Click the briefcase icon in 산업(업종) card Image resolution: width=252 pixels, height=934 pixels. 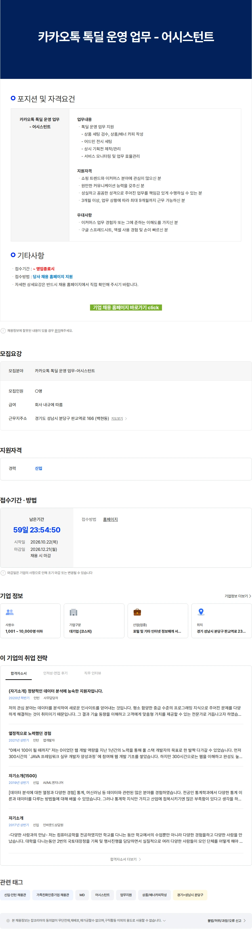pos(137,612)
